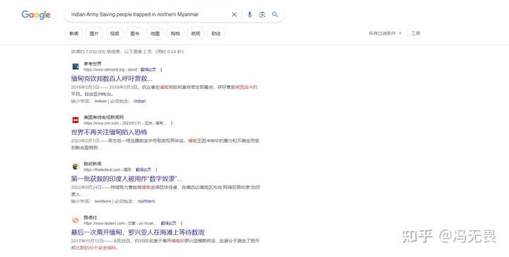Screen dimensions: 509x257
Task: Open the three-dot menu beside cnn.com result
Action: (x=171, y=123)
